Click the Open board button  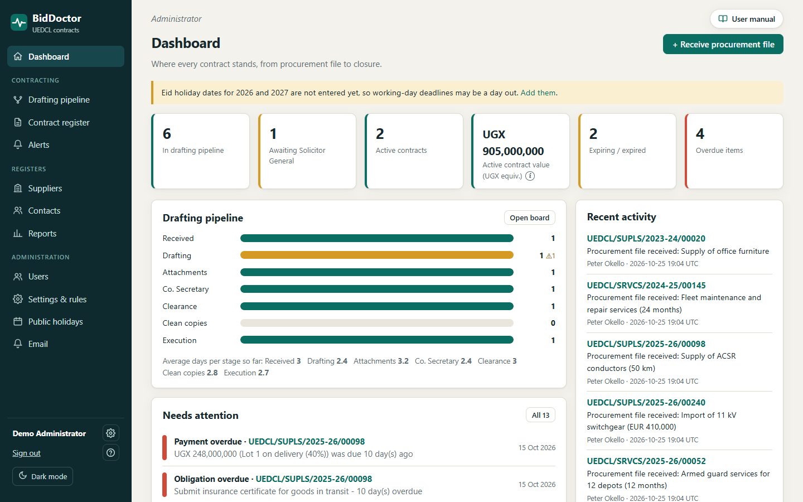click(529, 218)
